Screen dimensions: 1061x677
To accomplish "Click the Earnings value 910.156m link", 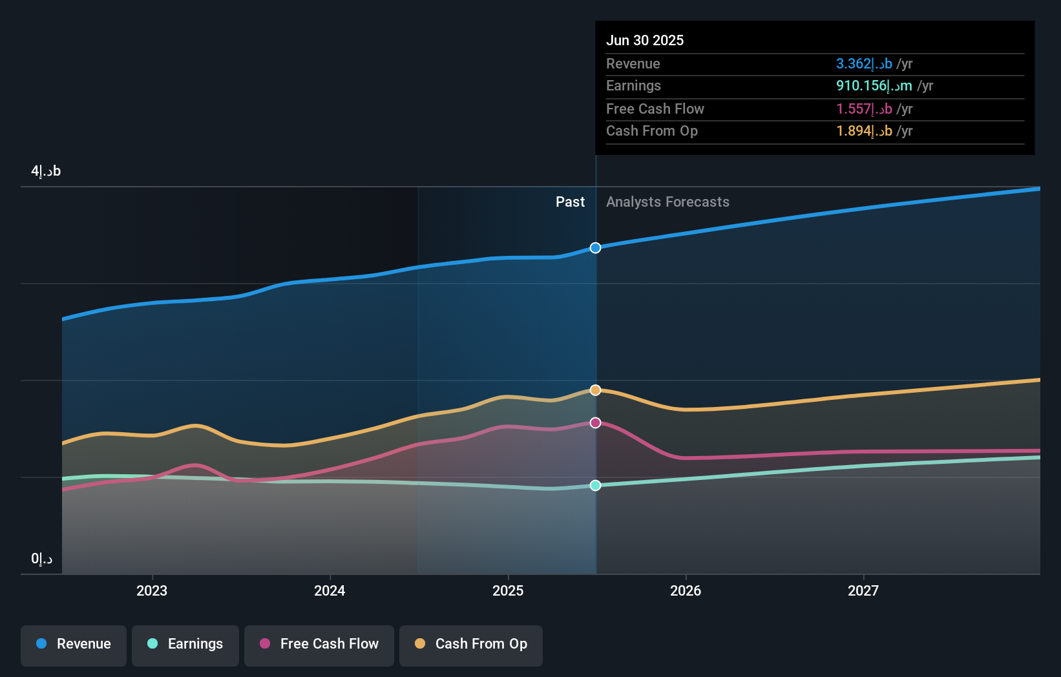I will coord(874,86).
